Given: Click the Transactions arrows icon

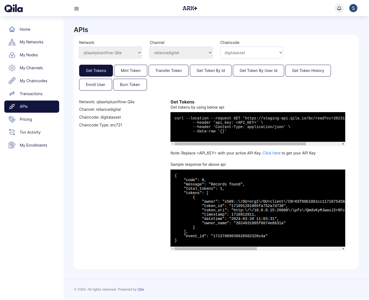Looking at the screenshot, I should coord(12,94).
